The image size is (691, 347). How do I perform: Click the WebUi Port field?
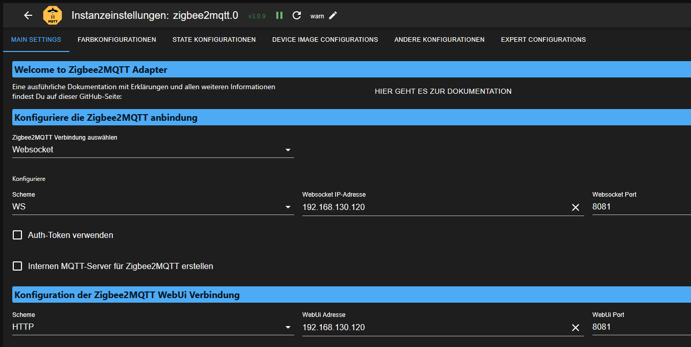click(x=641, y=327)
